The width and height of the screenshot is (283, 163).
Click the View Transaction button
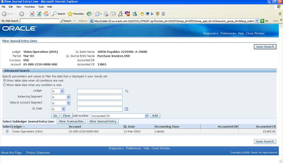[71, 121]
